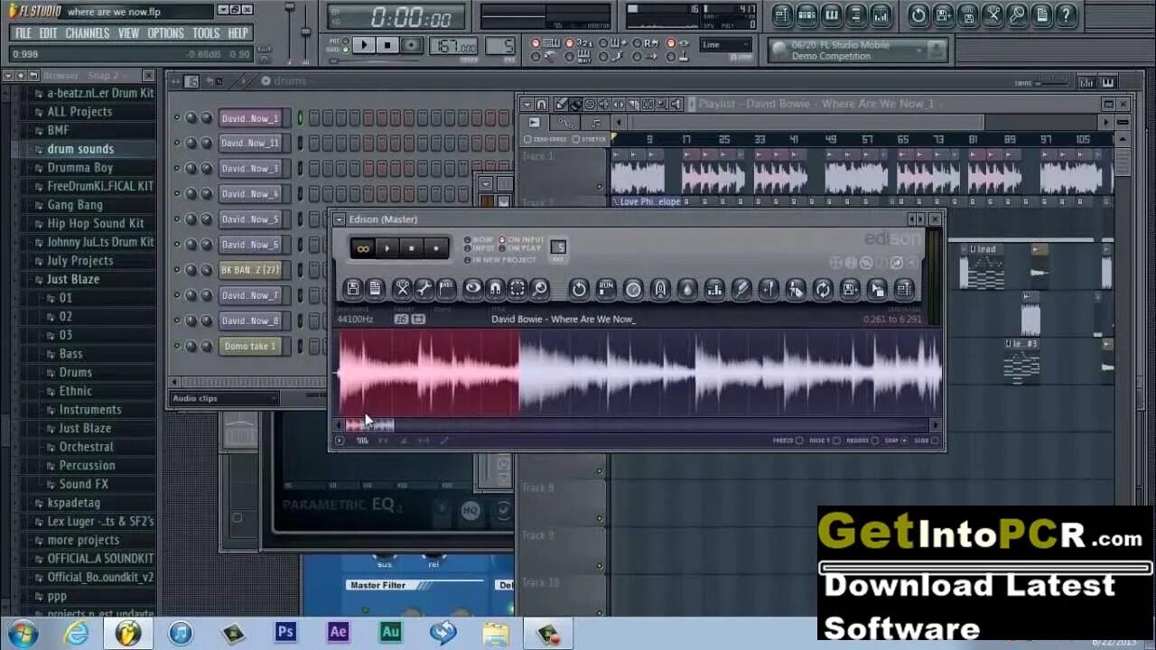Toggle Edison's loop recording infinity button
Image resolution: width=1156 pixels, height=650 pixels.
click(363, 248)
